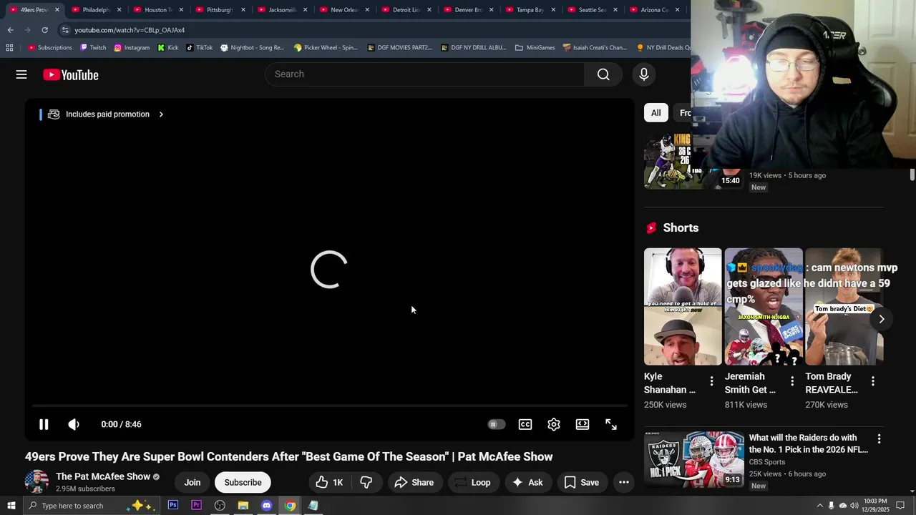Open options for the Tom Brady short
916x515 pixels.
click(873, 381)
